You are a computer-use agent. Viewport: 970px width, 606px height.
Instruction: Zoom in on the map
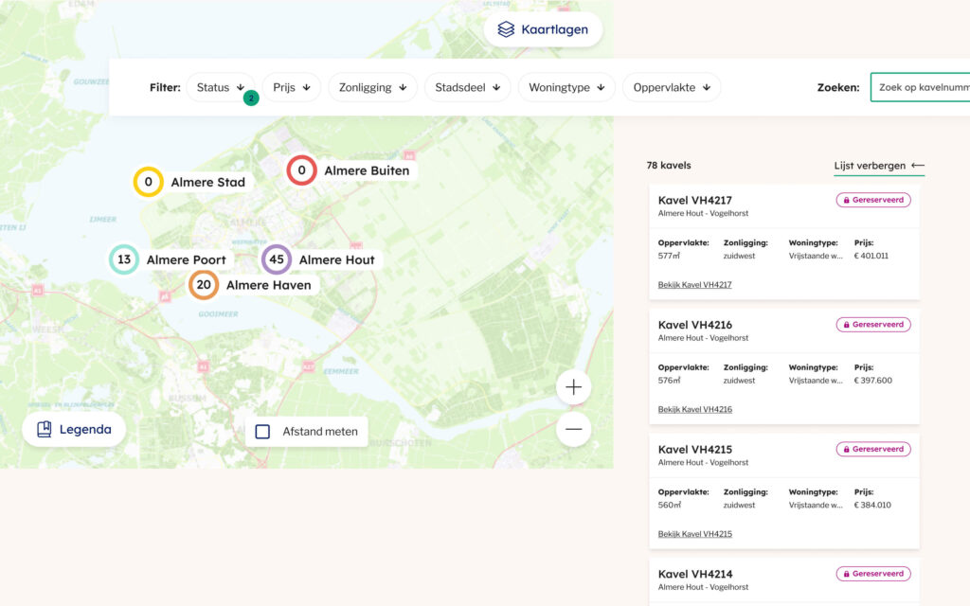click(573, 386)
